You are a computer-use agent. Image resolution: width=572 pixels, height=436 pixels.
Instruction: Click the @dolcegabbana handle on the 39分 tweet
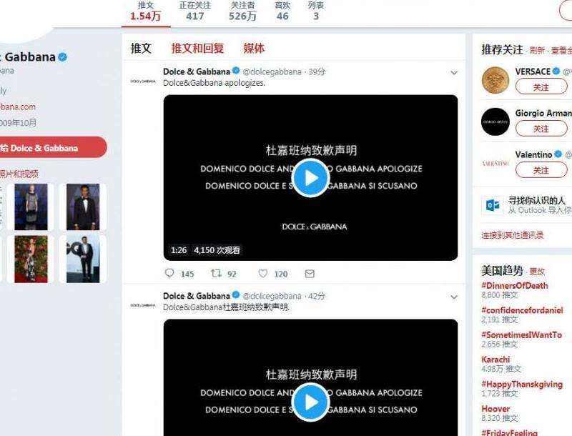click(272, 71)
